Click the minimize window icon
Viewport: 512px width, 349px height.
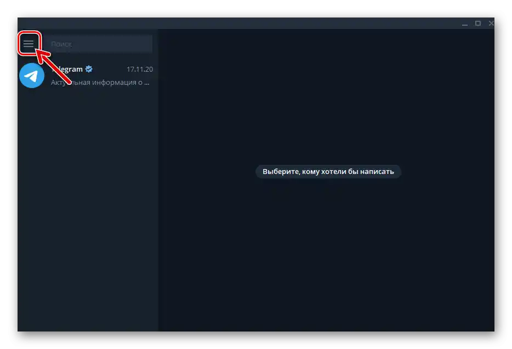[x=465, y=24]
